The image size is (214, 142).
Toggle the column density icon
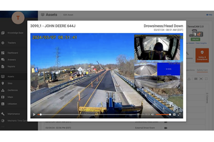pyautogui.click(x=196, y=79)
